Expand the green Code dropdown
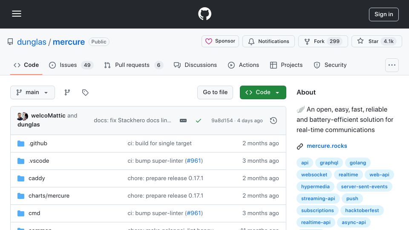This screenshot has height=230, width=409. pyautogui.click(x=263, y=92)
